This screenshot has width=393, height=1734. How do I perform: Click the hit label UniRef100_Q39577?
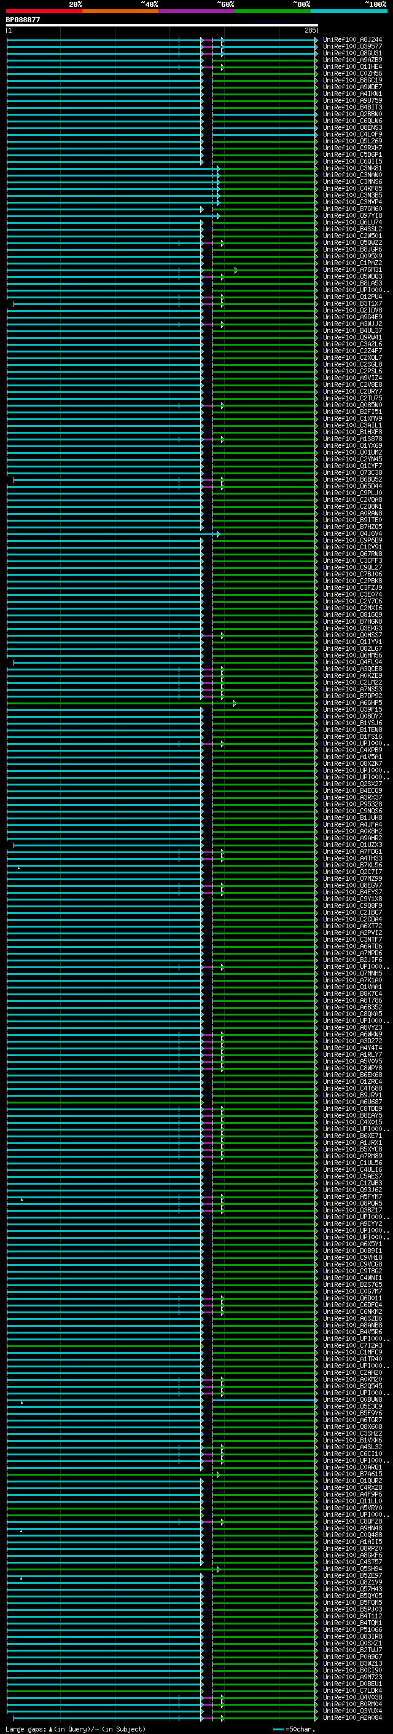click(352, 47)
